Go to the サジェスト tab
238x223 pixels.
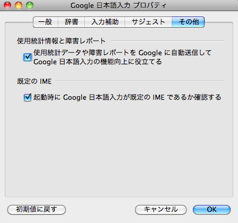pyautogui.click(x=148, y=22)
